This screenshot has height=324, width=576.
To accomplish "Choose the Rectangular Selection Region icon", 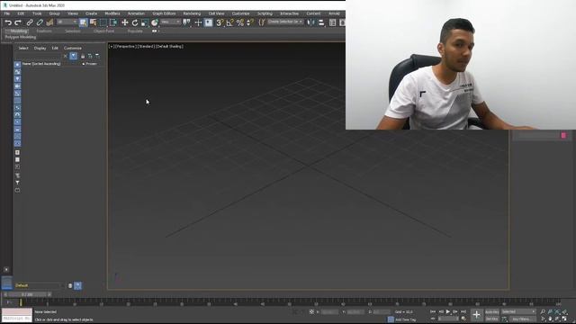I will tap(103, 22).
